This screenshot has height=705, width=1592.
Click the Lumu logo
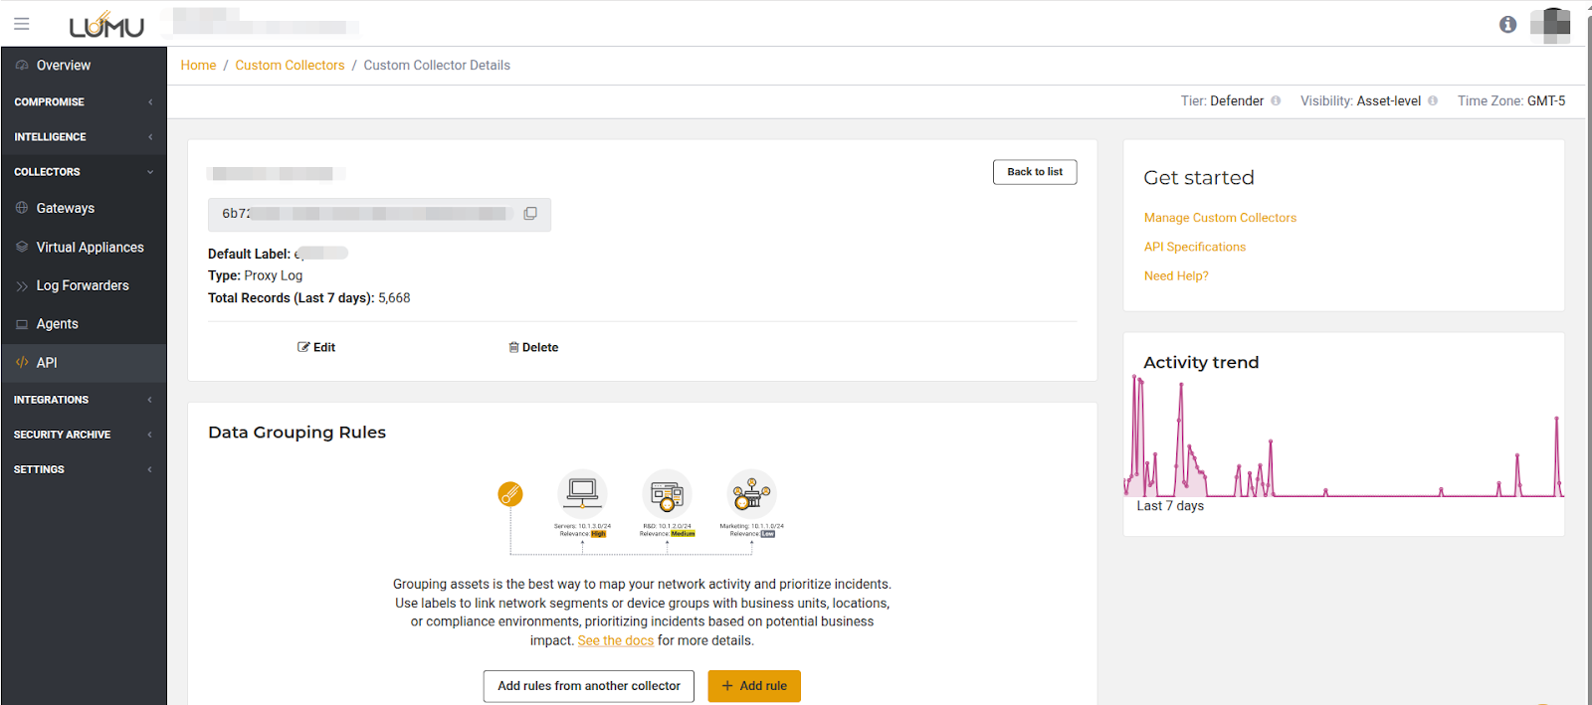tap(106, 25)
